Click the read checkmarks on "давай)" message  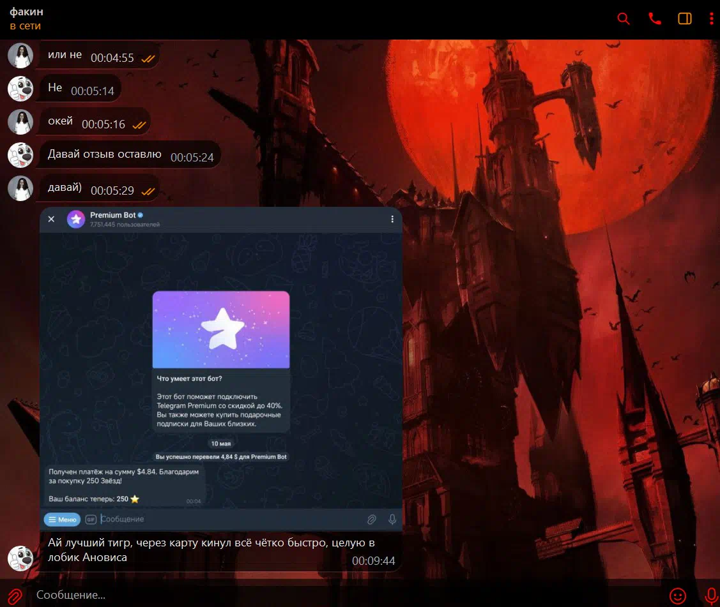148,191
